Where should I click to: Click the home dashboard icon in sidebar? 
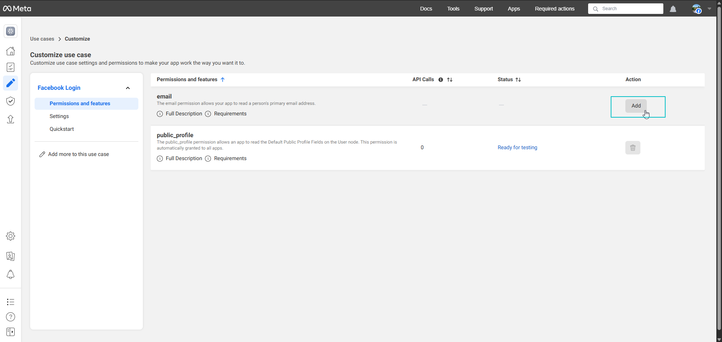pos(11,51)
